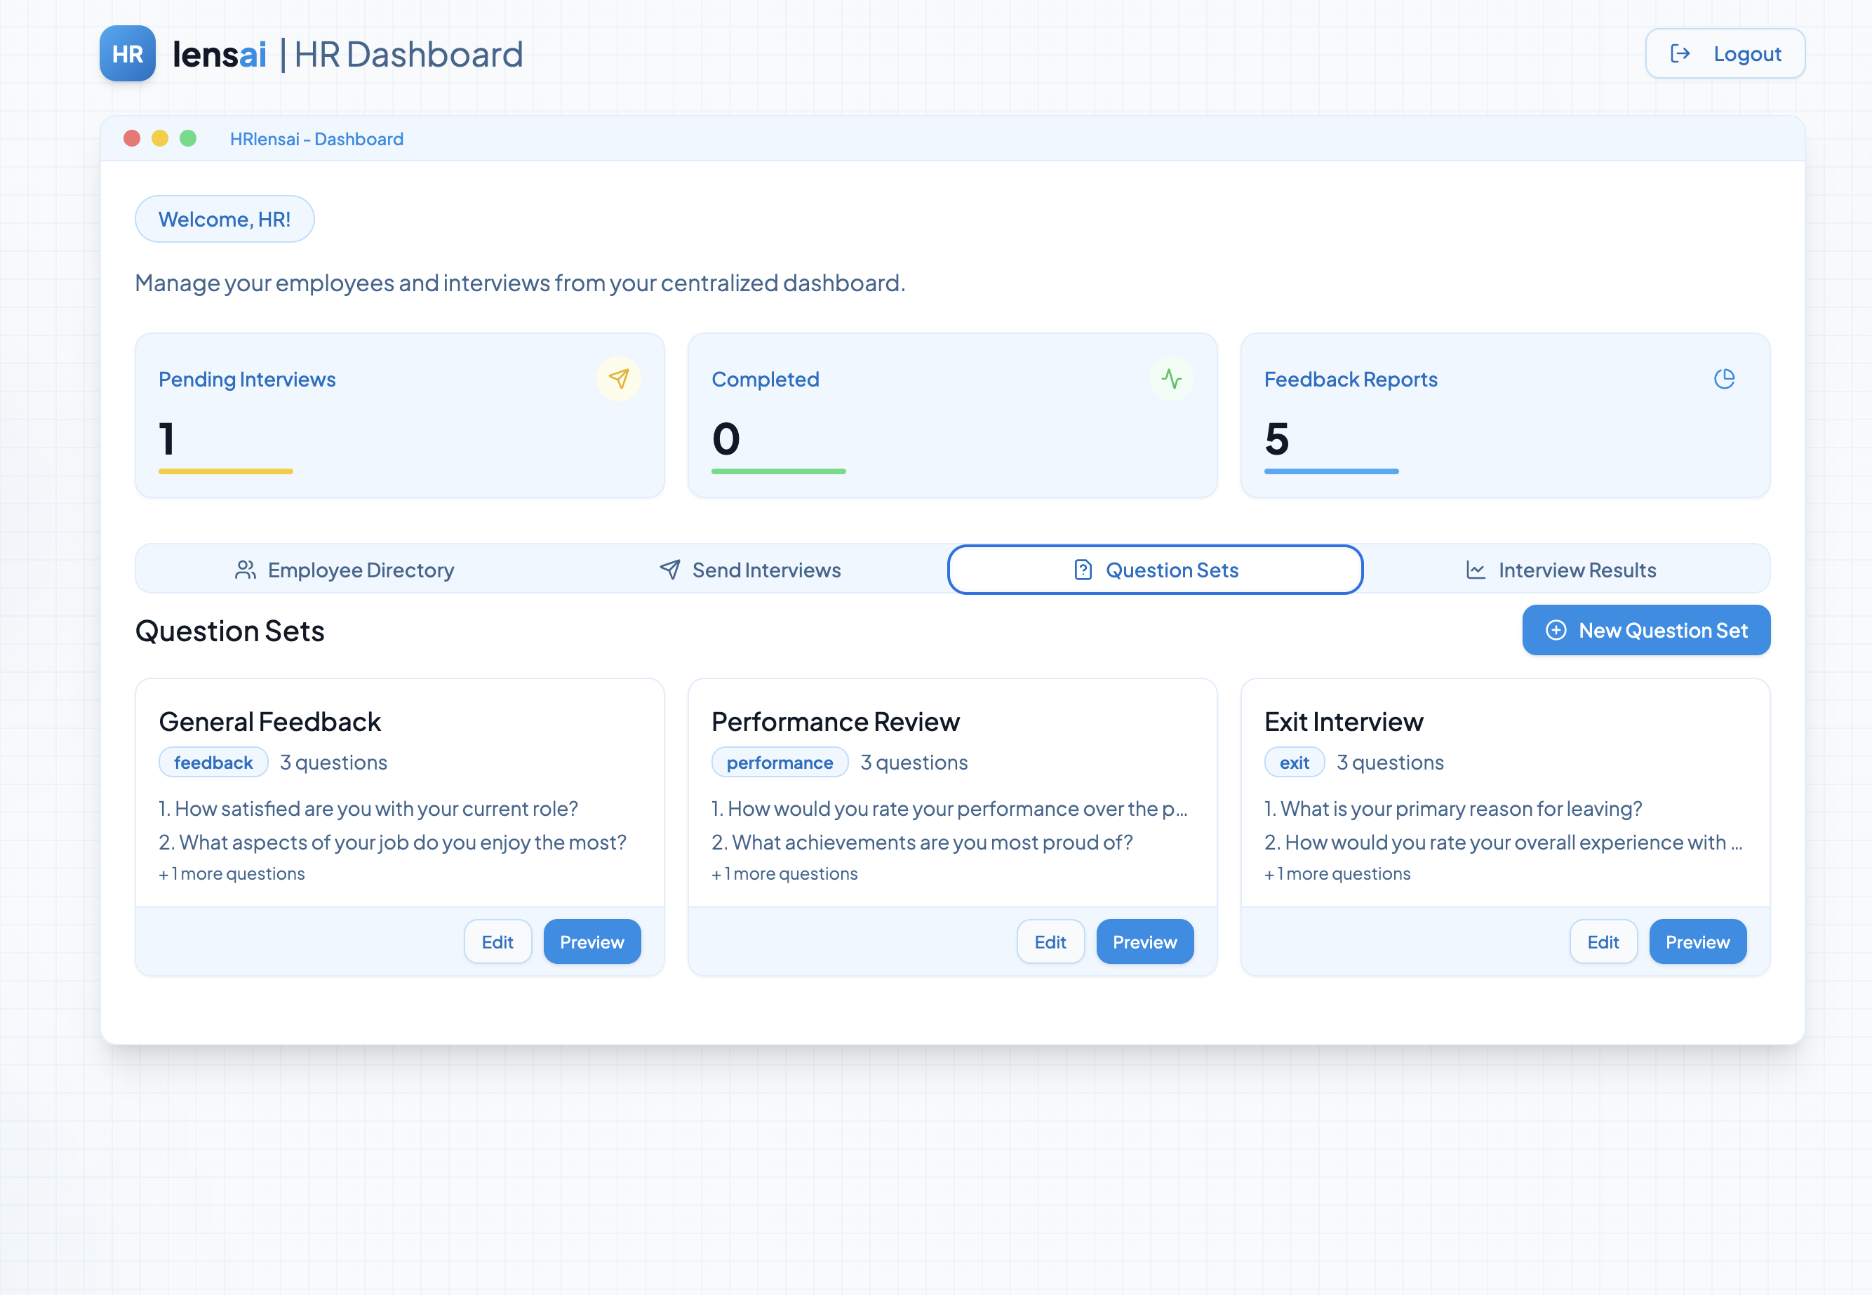Click 'What is your primary reason for leaving?'
The height and width of the screenshot is (1295, 1872).
pos(1462,809)
